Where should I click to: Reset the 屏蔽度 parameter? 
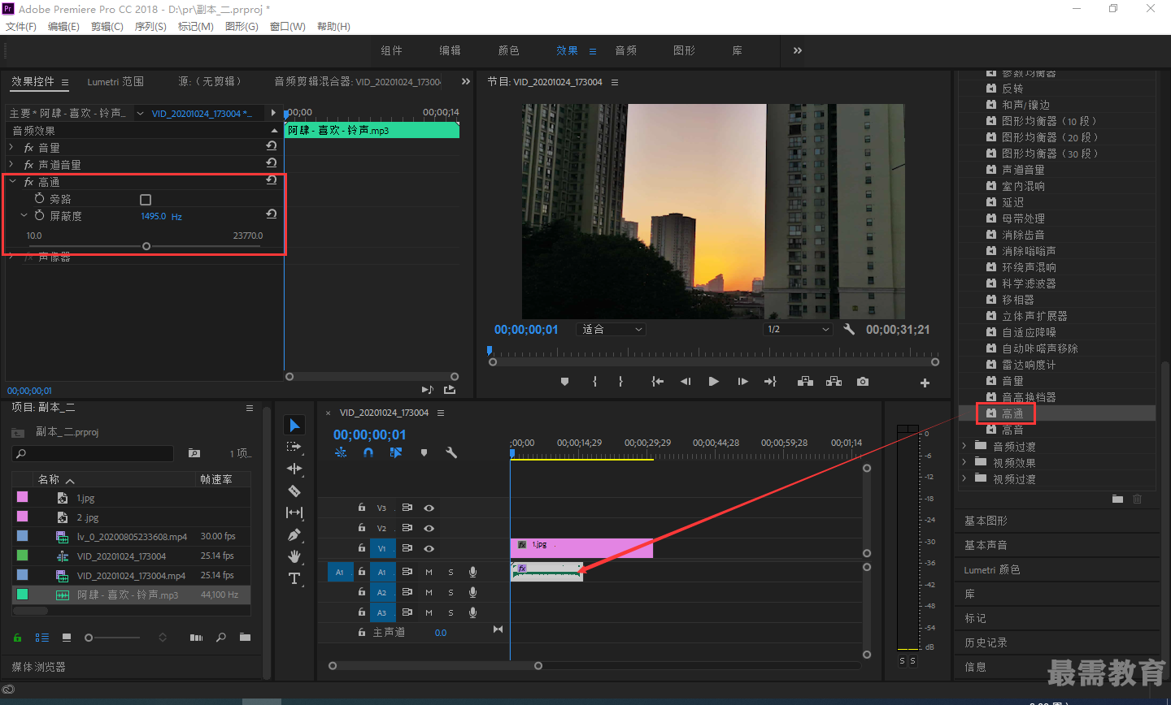272,214
